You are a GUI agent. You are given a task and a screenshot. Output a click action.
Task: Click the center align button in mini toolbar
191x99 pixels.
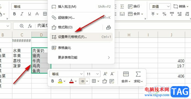[82, 81]
